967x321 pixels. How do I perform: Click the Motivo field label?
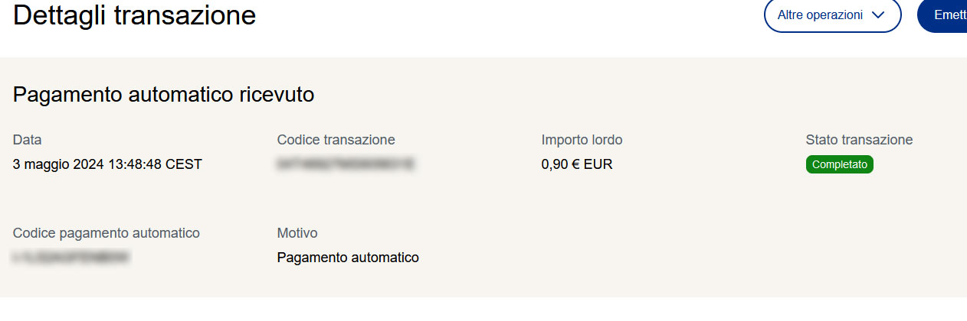pos(297,233)
